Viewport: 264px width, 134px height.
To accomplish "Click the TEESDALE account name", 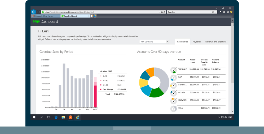I will (183, 69).
